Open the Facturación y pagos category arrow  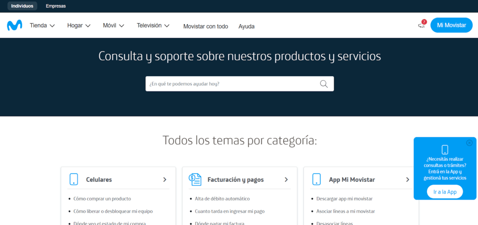(286, 180)
